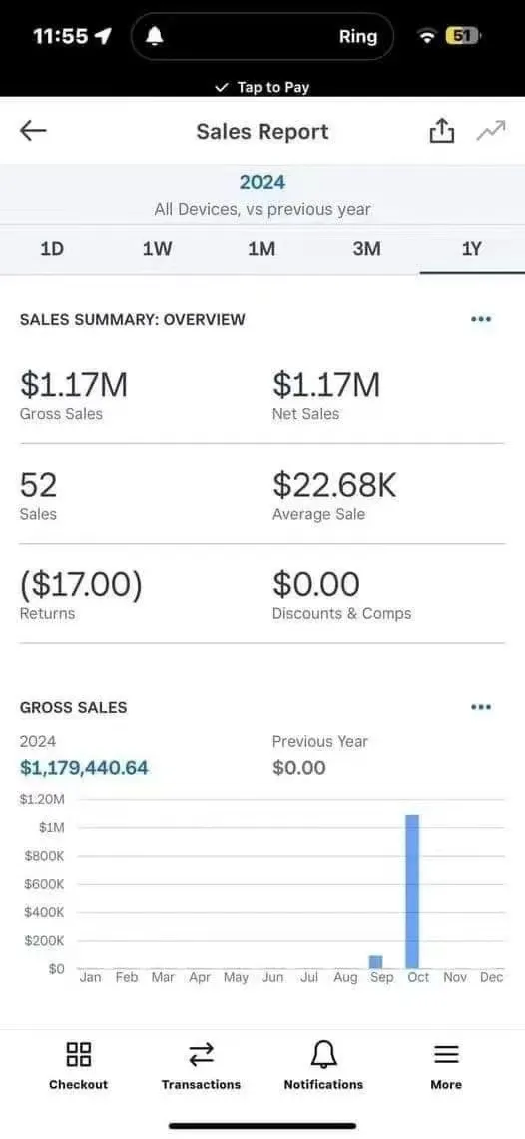The height and width of the screenshot is (1139, 525).
Task: Switch to the 1M range tab
Action: coord(262,249)
